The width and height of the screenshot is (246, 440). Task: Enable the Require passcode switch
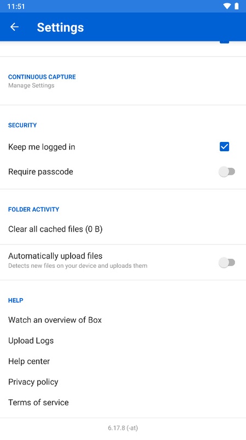click(x=227, y=172)
